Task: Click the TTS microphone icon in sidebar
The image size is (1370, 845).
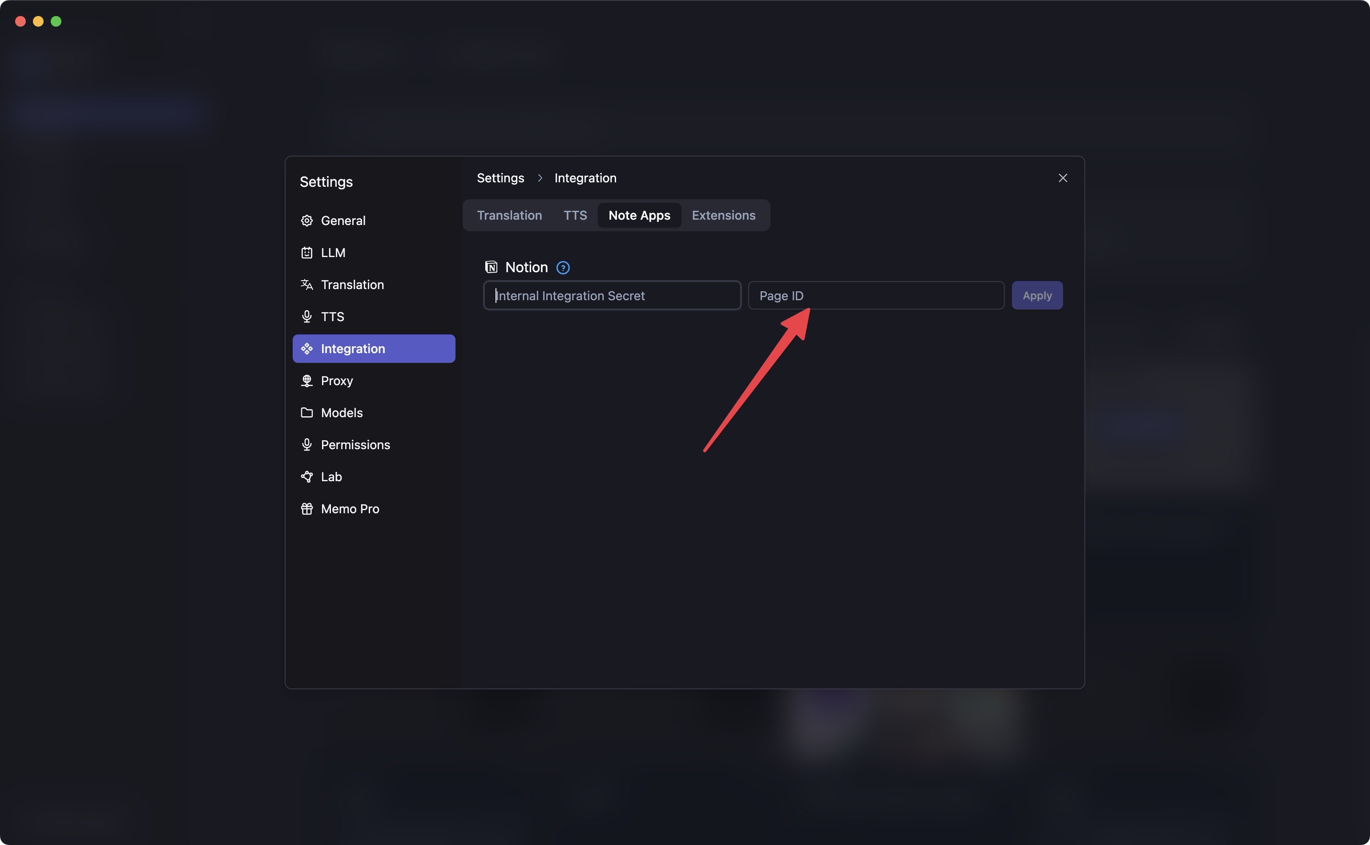Action: coord(306,317)
